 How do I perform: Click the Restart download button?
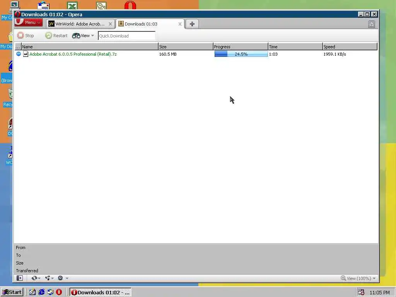pyautogui.click(x=56, y=36)
